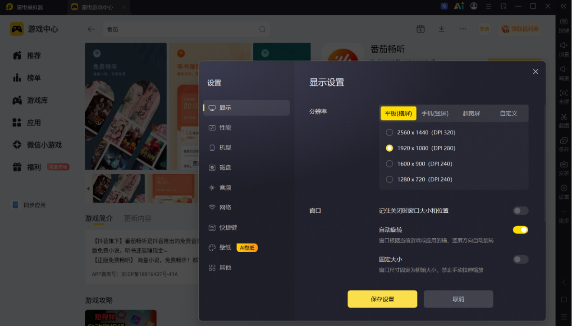Open 更多 options in right toolbar
This screenshot has width=572, height=326.
pos(564,216)
